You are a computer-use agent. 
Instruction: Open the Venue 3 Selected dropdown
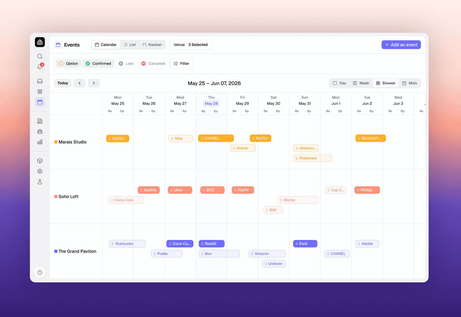coord(191,45)
